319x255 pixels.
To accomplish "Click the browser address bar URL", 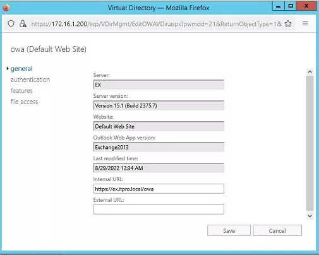I will pyautogui.click(x=156, y=24).
